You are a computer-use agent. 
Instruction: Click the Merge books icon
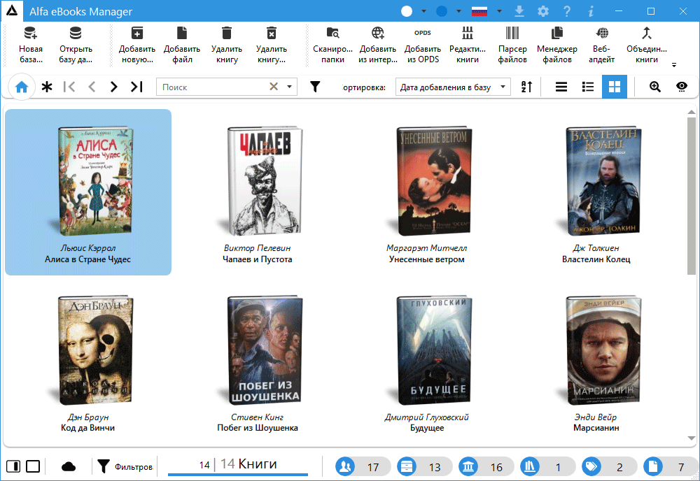point(647,34)
